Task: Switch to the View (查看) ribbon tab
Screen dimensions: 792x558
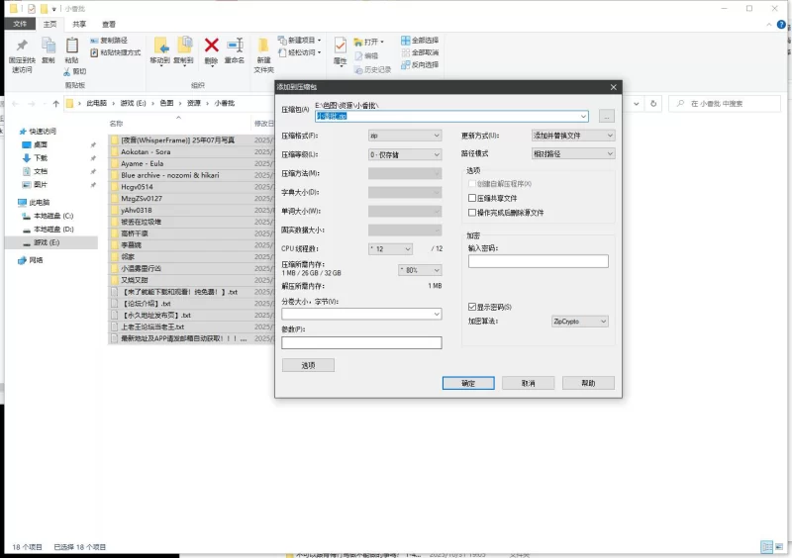Action: [x=109, y=24]
